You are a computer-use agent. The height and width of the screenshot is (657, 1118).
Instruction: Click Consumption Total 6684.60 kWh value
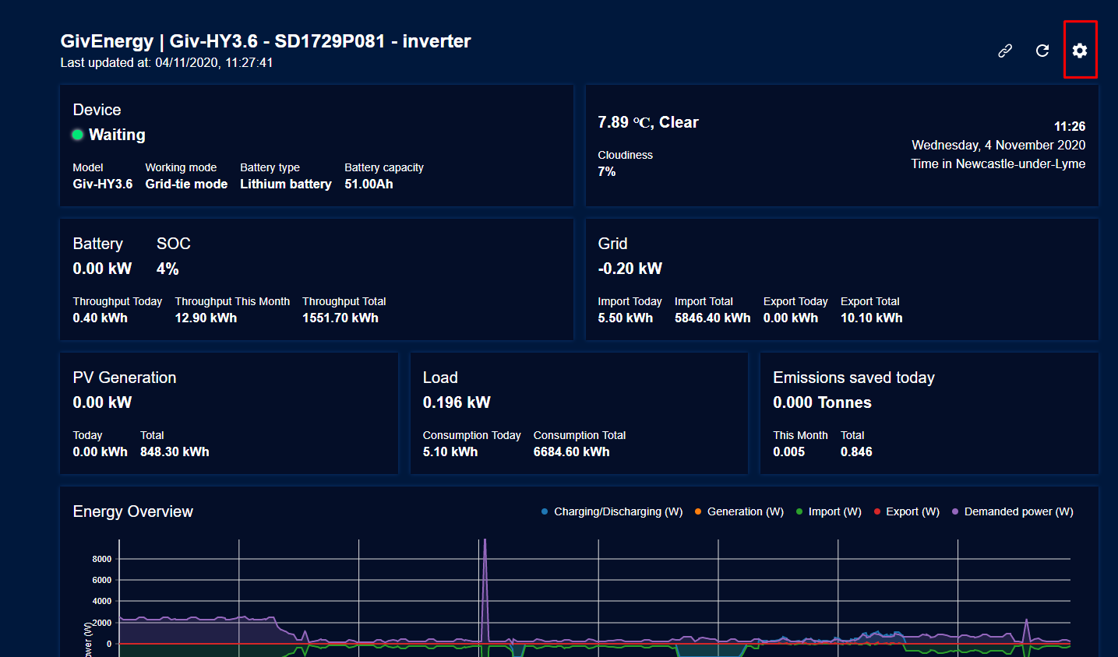[572, 452]
